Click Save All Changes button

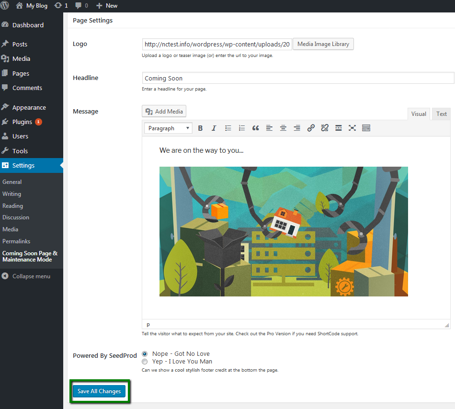[99, 391]
